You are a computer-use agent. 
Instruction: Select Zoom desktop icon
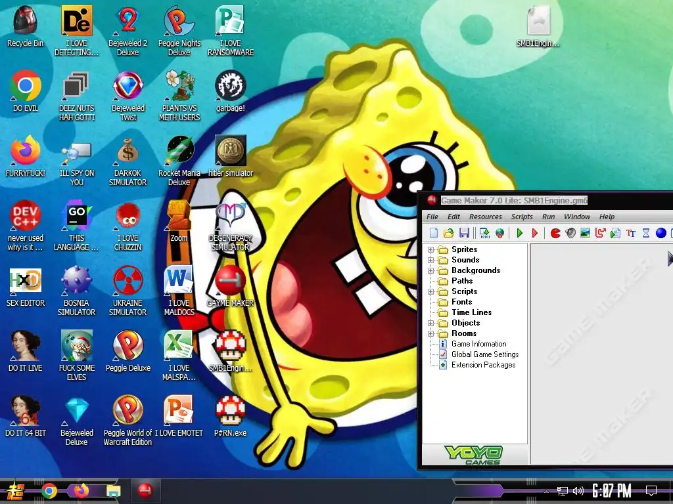tap(179, 221)
